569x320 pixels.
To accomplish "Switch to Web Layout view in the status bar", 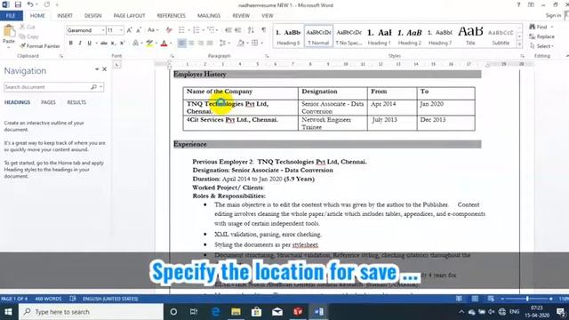I will pyautogui.click(x=491, y=299).
